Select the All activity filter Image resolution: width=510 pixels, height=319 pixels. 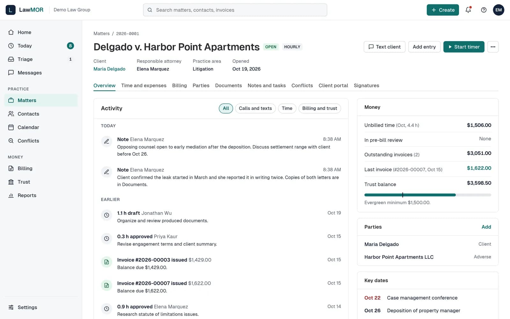[226, 108]
